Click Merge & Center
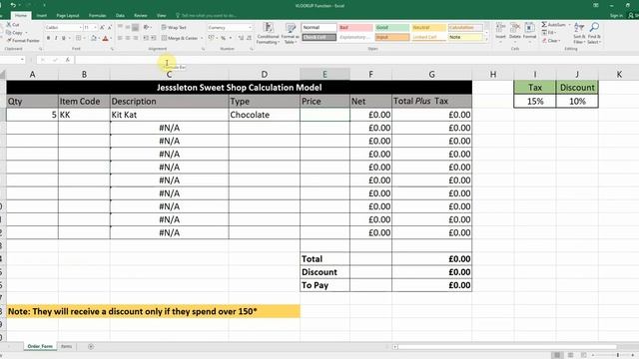This screenshot has height=359, width=639. [180, 38]
